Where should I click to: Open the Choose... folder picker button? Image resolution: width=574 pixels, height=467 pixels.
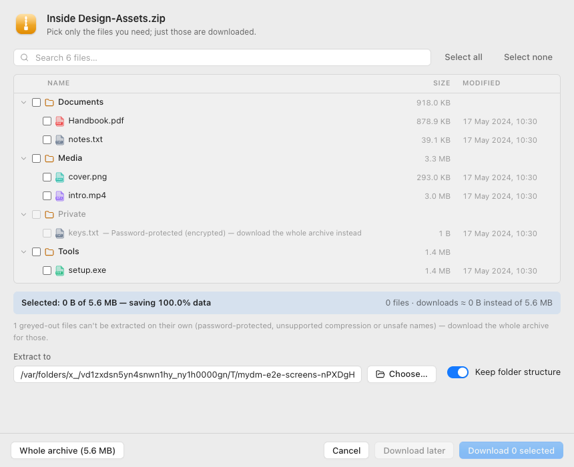click(x=402, y=374)
